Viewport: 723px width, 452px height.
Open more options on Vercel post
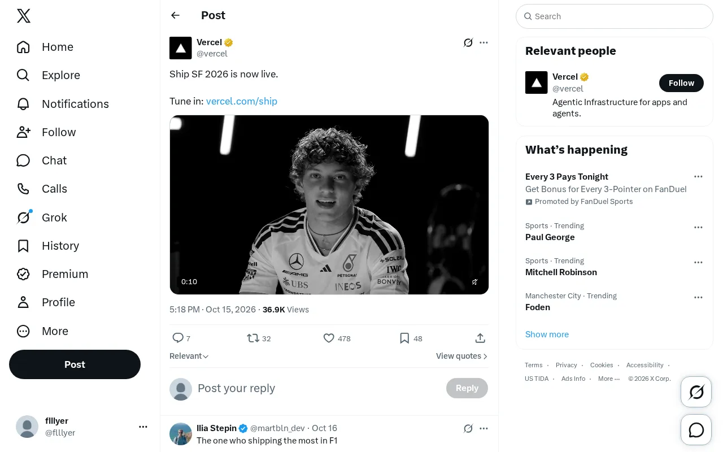coord(484,42)
